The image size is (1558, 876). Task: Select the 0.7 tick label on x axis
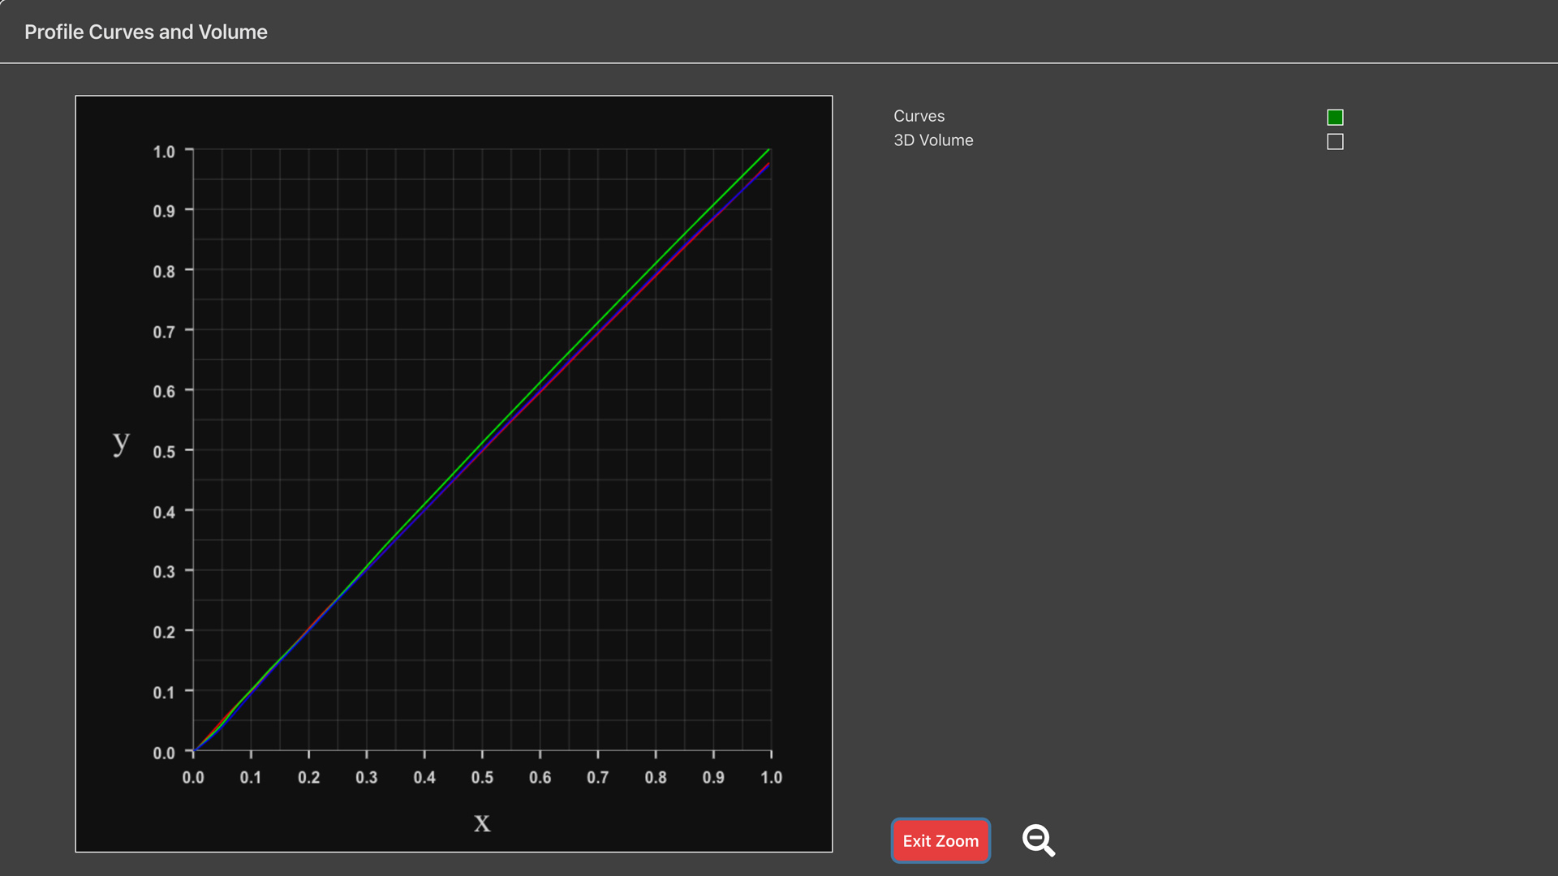point(598,777)
